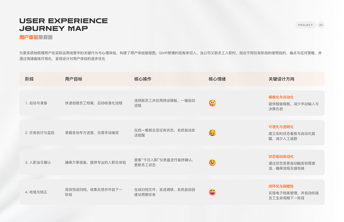The height and width of the screenshot is (222, 344).
Task: Select the 01 circular badge
Action: point(321,25)
